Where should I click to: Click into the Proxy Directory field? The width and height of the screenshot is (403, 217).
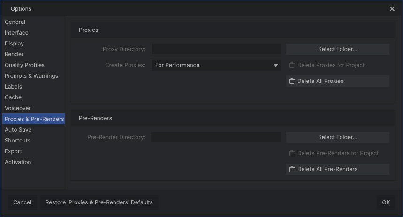pyautogui.click(x=216, y=49)
